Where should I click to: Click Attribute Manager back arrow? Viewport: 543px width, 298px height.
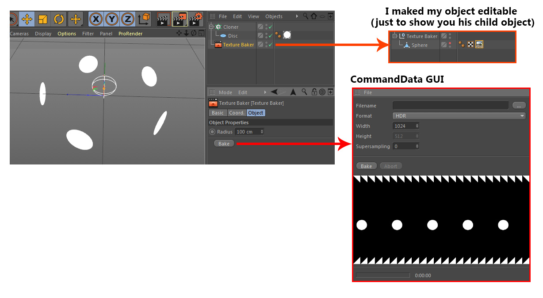(x=275, y=92)
